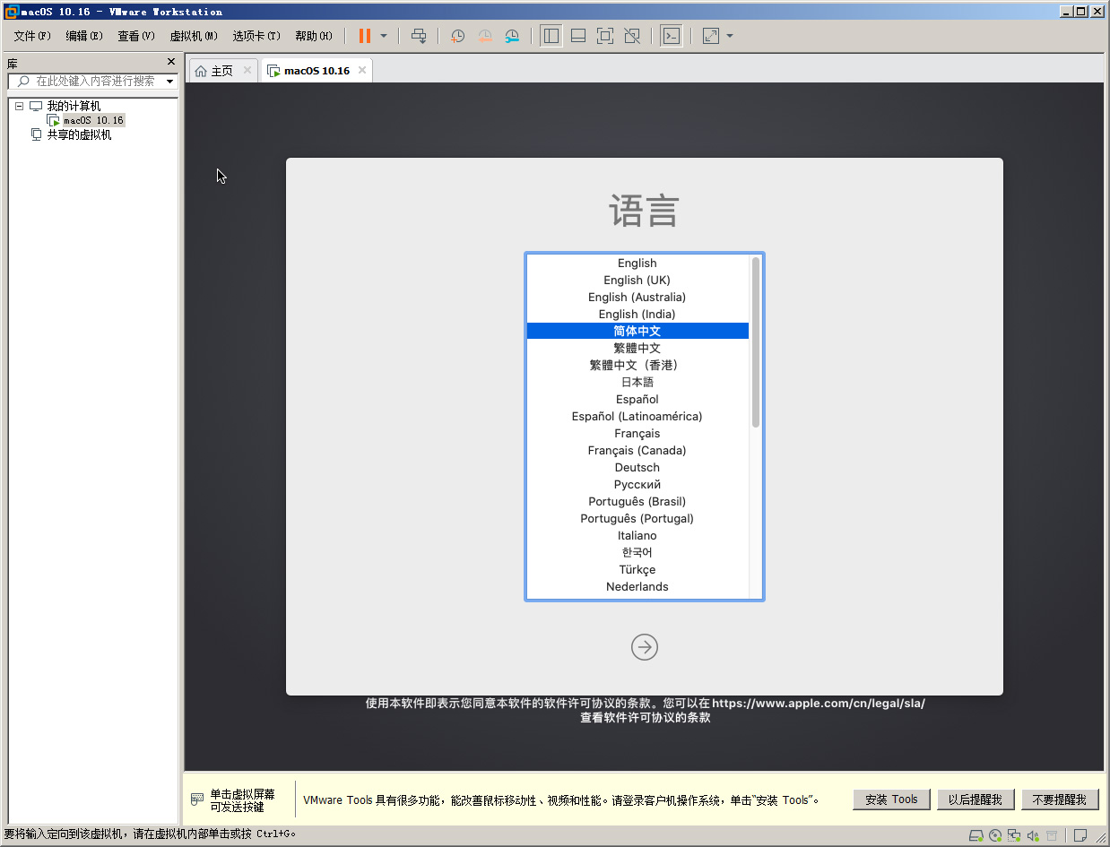Choose English (Australia) language
The height and width of the screenshot is (847, 1110).
coord(637,297)
